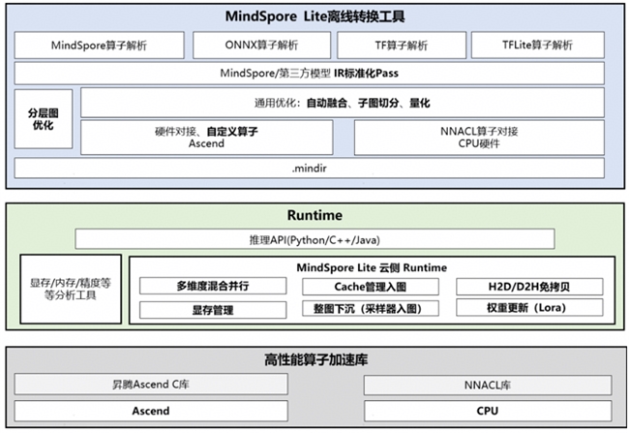Click the 推理API(Python/C++/Java) bar
This screenshot has height=433, width=629.
(x=314, y=238)
